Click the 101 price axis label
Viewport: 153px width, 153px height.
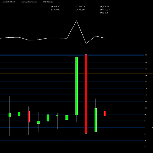(x=146, y=108)
